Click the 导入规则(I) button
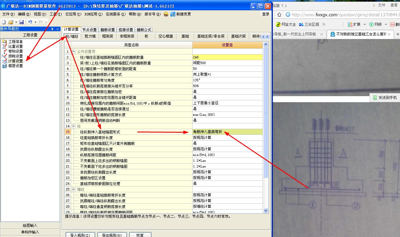 (x=80, y=235)
